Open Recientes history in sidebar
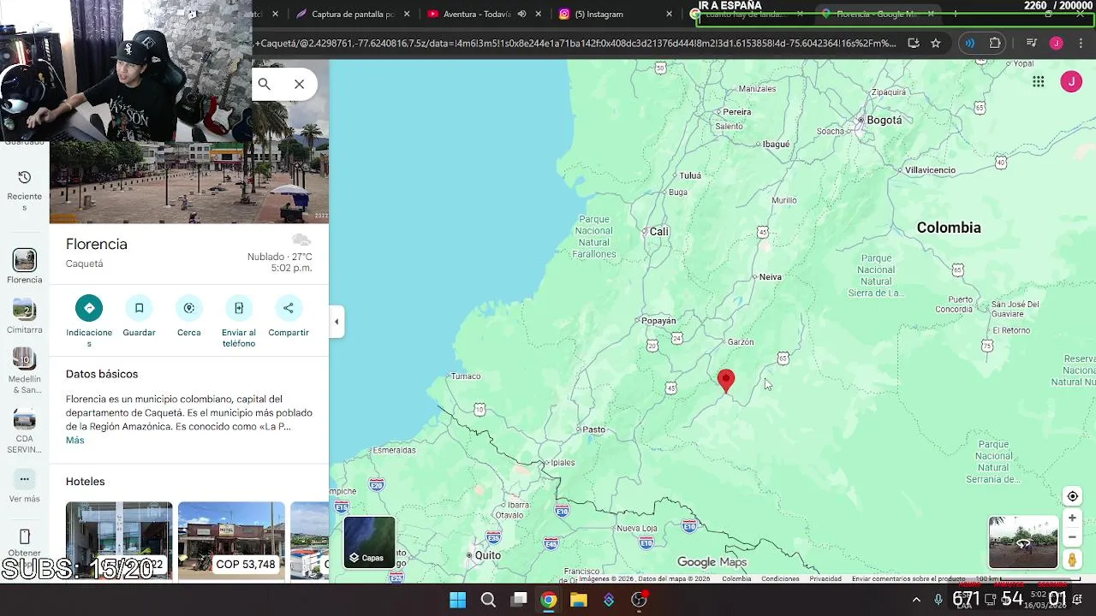This screenshot has width=1096, height=616. [24, 190]
